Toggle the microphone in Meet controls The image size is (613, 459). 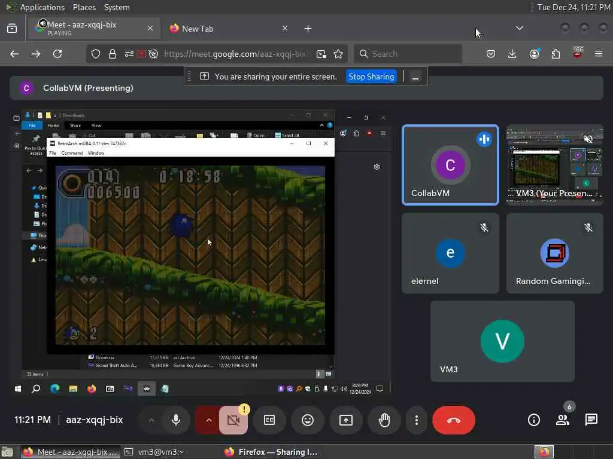point(176,420)
